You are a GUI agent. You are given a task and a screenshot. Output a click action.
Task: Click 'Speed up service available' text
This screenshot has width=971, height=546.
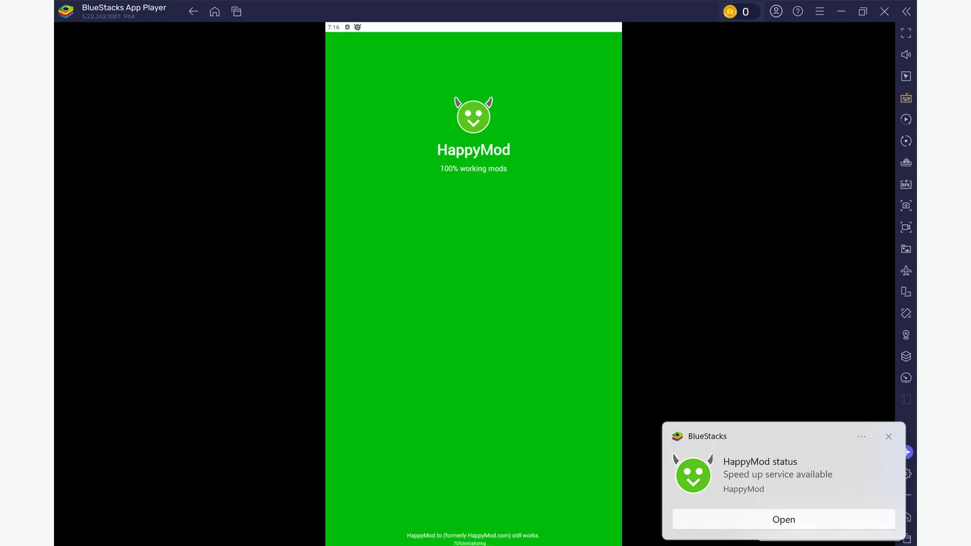[x=777, y=474]
